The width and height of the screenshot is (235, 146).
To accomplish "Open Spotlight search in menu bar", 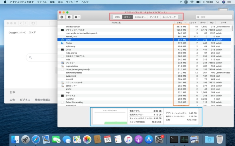I will (218, 2).
